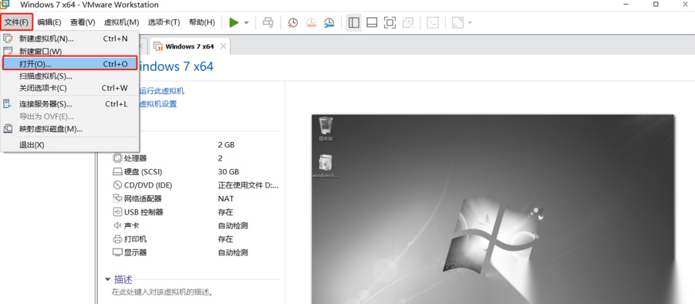
Task: Click the processor chip icon
Action: 117,158
